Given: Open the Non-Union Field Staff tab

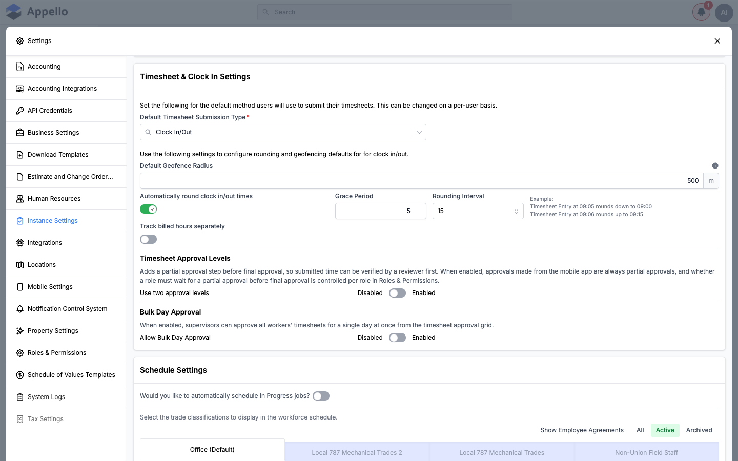Looking at the screenshot, I should coord(646,452).
